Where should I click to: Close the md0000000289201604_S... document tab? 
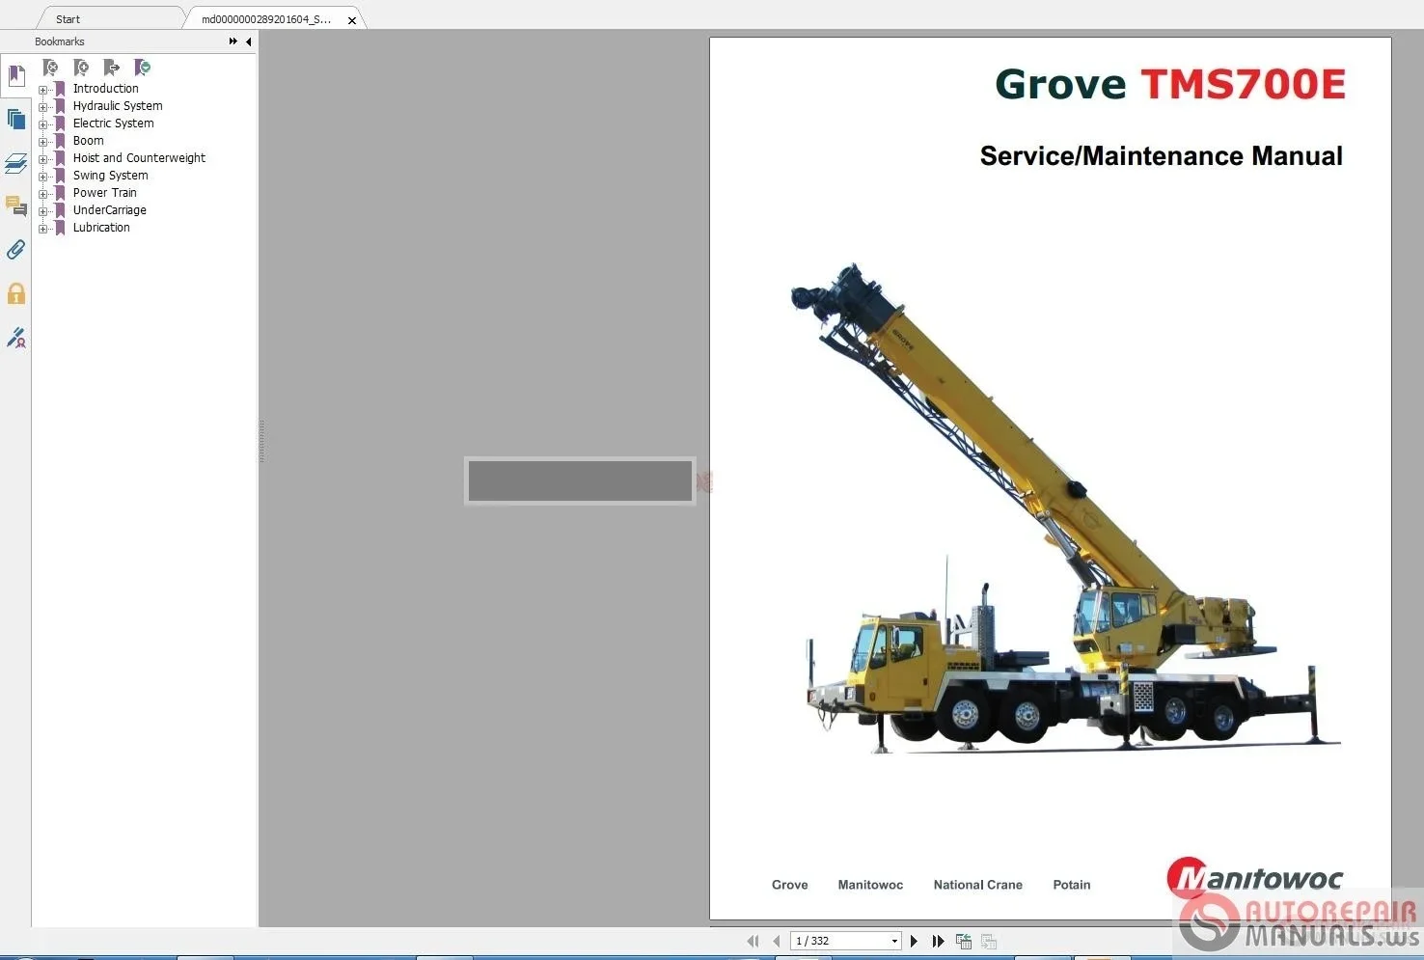point(352,20)
